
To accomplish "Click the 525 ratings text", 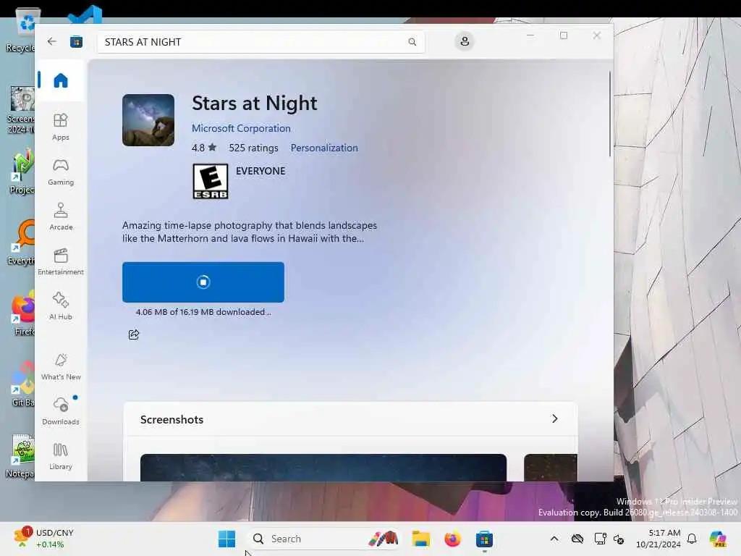I will (x=254, y=148).
